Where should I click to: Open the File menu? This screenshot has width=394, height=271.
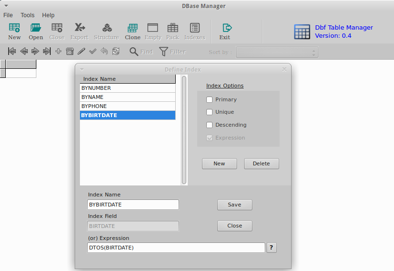(x=8, y=15)
